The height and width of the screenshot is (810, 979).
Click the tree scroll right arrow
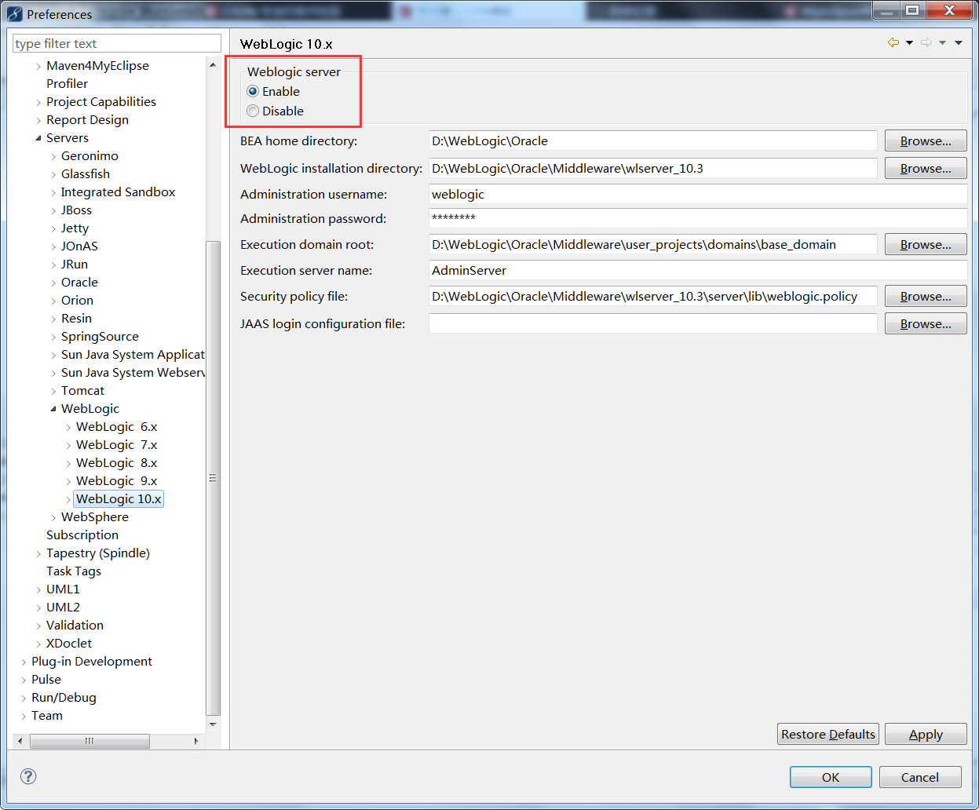(x=196, y=741)
